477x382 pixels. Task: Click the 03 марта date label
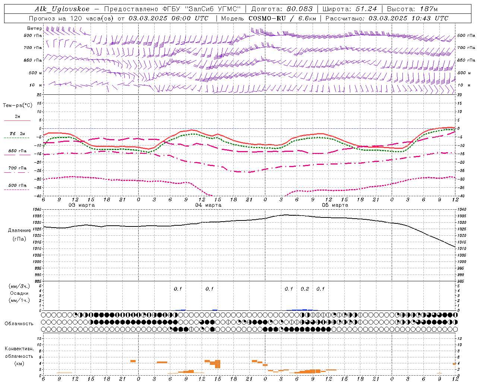tap(82, 205)
